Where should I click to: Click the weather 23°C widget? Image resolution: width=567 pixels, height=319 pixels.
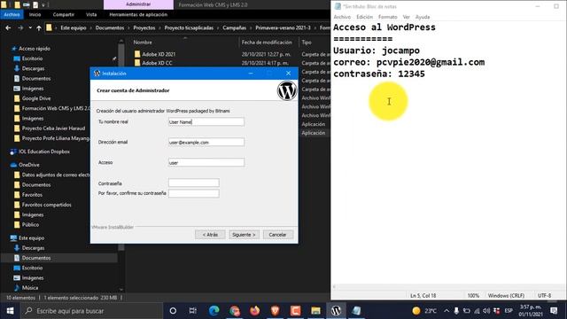[x=424, y=311]
